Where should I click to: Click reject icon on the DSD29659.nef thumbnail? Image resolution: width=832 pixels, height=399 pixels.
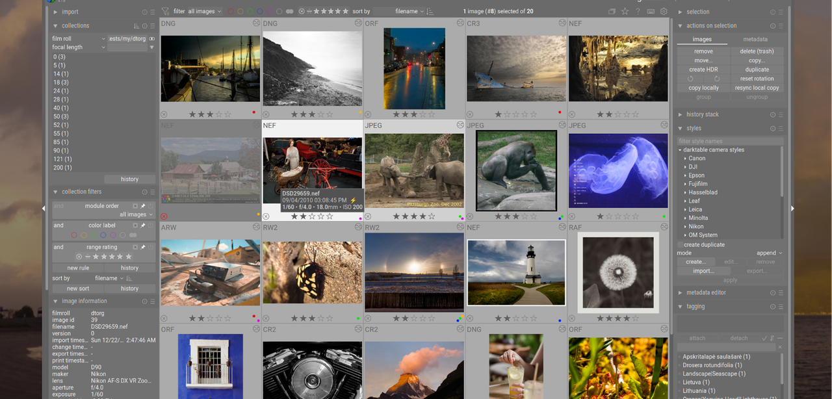tap(266, 216)
